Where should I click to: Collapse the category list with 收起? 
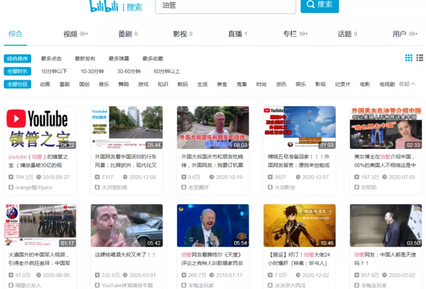tap(407, 84)
